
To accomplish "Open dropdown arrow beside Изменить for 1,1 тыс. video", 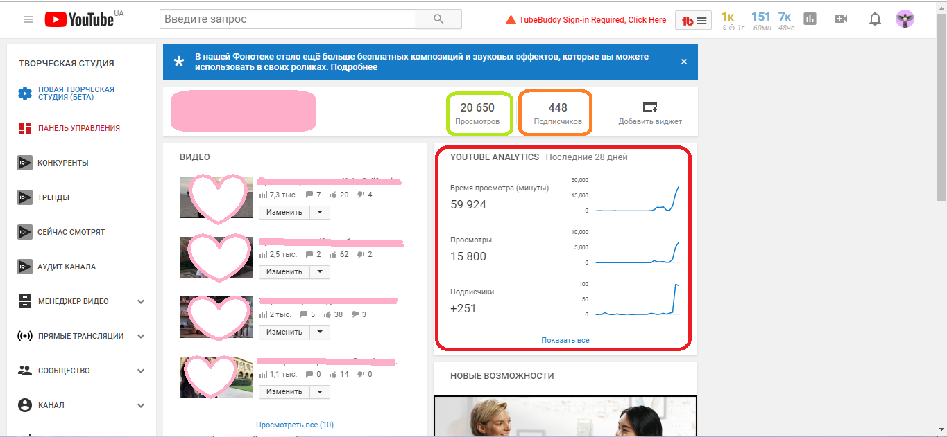I will tap(319, 391).
